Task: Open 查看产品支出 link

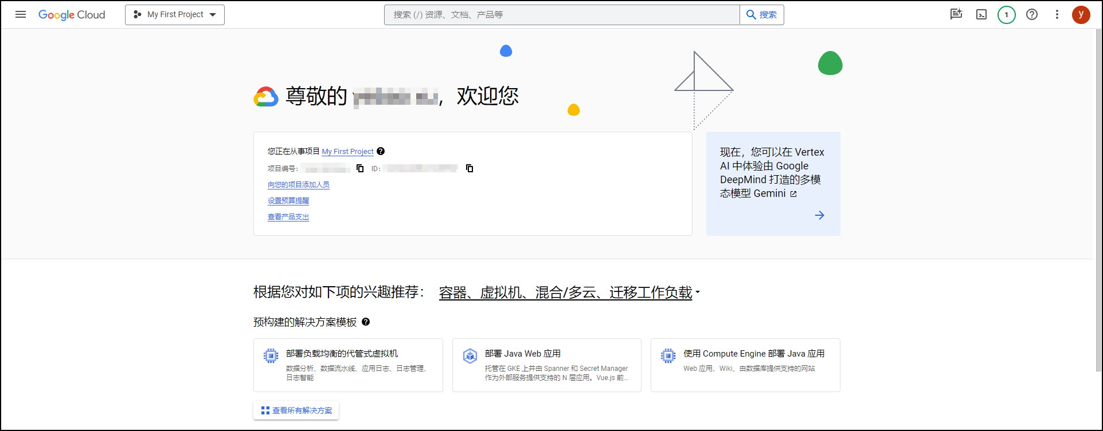Action: 288,217
